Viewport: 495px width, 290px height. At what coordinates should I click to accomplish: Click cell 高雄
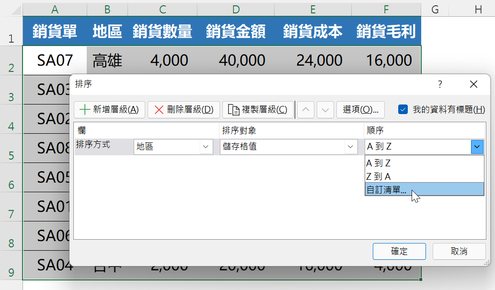point(107,60)
